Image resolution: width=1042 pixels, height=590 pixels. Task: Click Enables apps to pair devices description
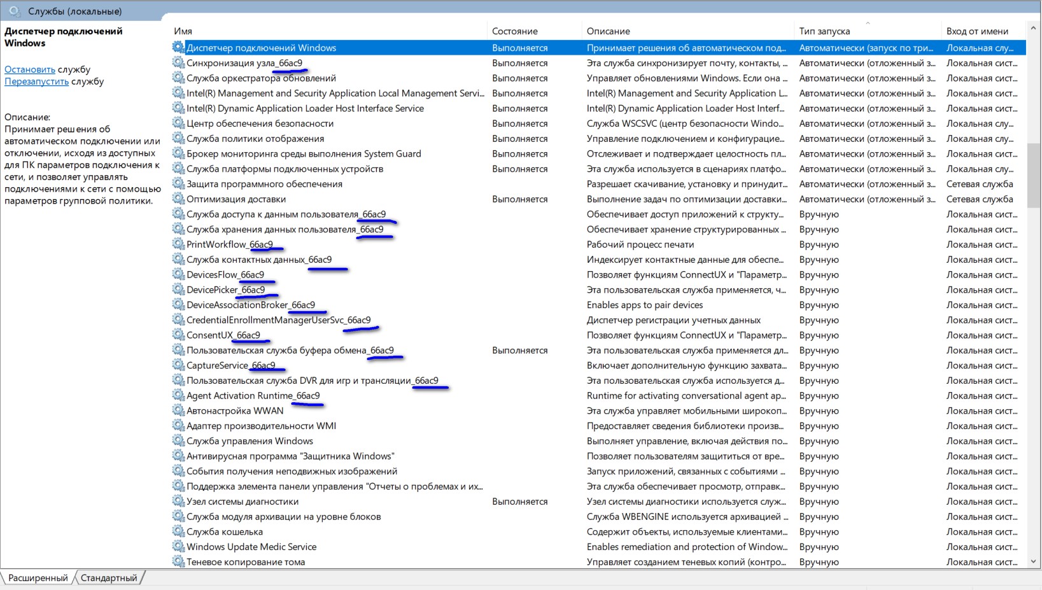(x=645, y=305)
